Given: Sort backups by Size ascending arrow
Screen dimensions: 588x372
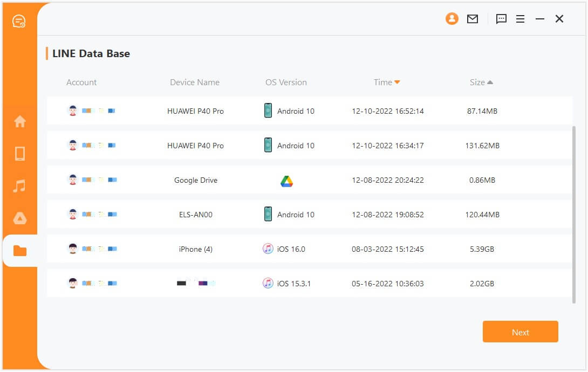Looking at the screenshot, I should pos(490,82).
